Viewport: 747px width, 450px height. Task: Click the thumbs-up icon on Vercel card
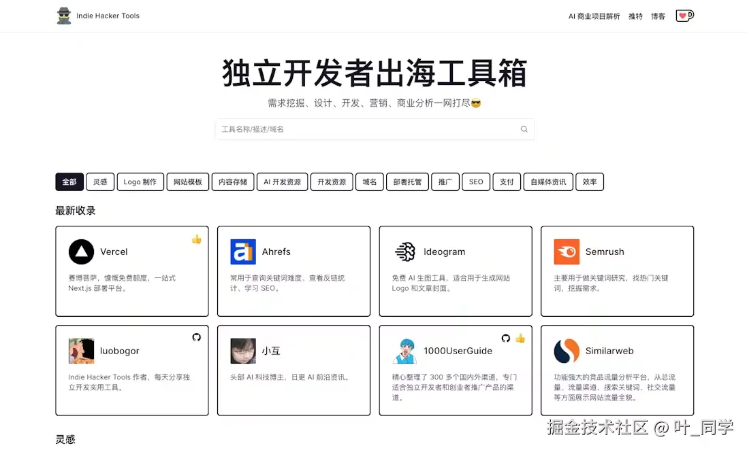click(196, 239)
